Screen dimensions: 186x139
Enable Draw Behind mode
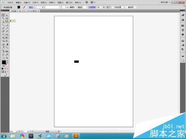tap(5, 72)
